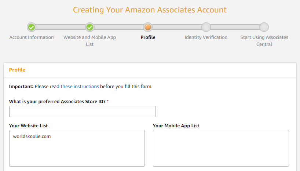Click the Identity Verification step label
The height and width of the screenshot is (171, 300).
[x=206, y=37]
